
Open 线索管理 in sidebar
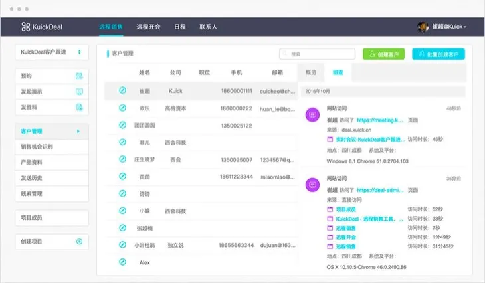52,193
